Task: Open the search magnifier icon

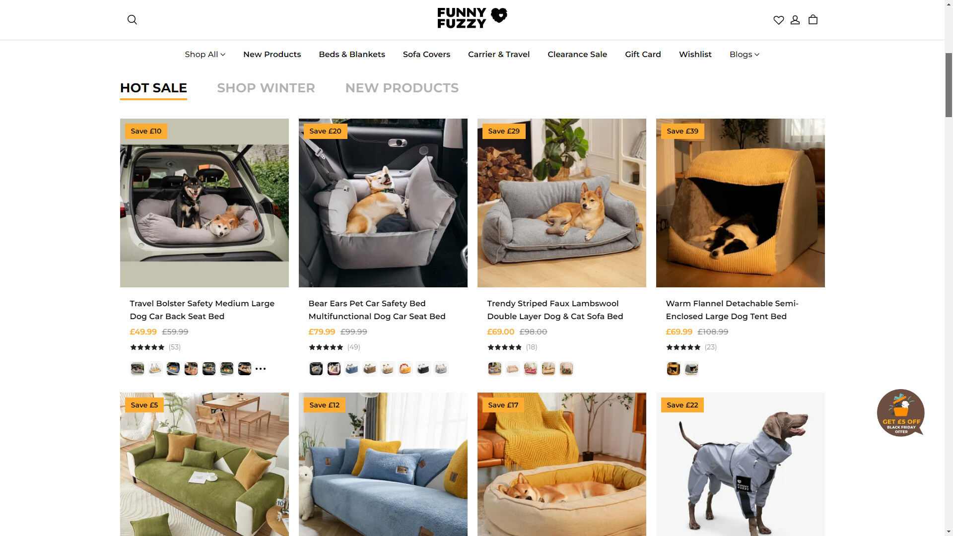Action: (x=132, y=20)
